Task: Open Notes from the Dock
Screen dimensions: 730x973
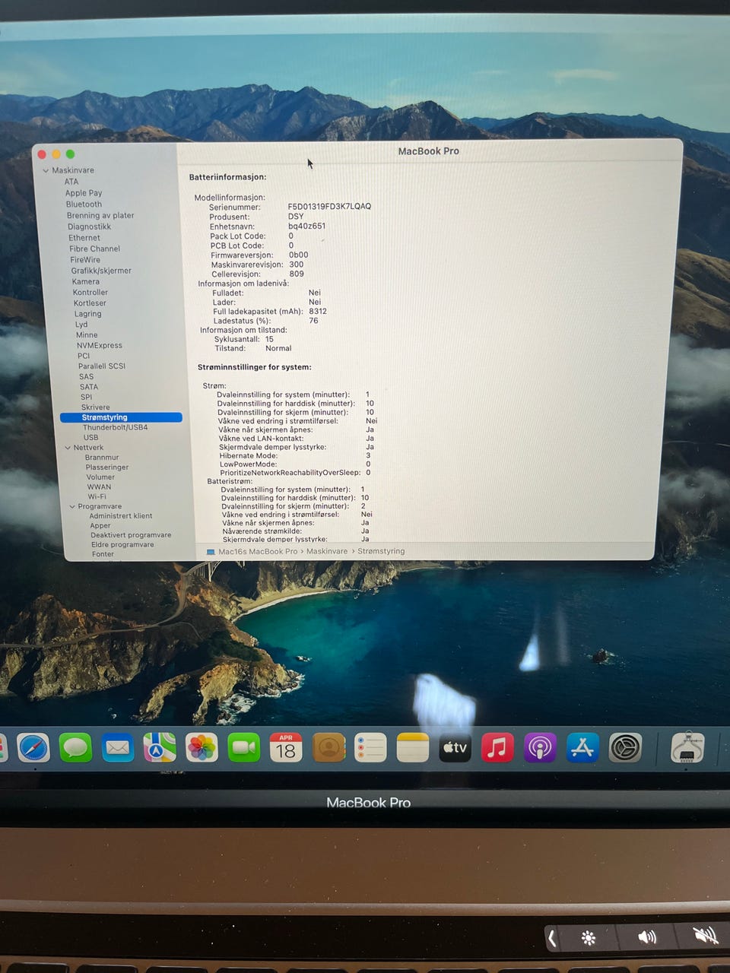Action: coord(413,748)
